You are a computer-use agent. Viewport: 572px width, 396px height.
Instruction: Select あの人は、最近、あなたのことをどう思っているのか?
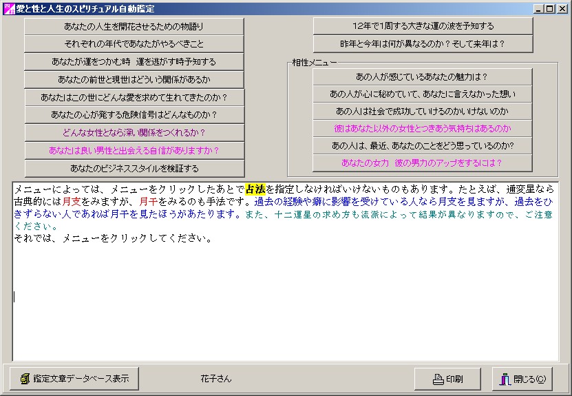(x=423, y=145)
